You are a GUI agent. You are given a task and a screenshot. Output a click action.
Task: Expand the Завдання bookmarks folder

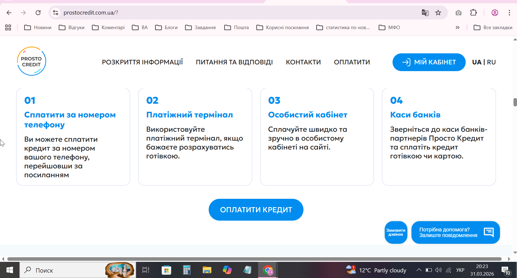pos(200,27)
